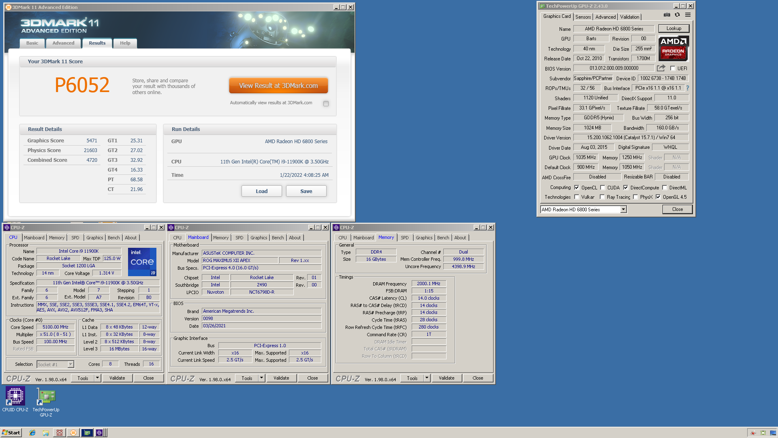Switch to the Basic tab in 3DMark
Image resolution: width=778 pixels, height=438 pixels.
tap(32, 43)
